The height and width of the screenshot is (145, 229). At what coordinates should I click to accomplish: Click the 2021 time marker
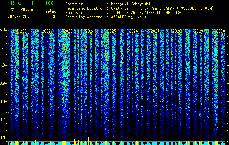click(24, 31)
